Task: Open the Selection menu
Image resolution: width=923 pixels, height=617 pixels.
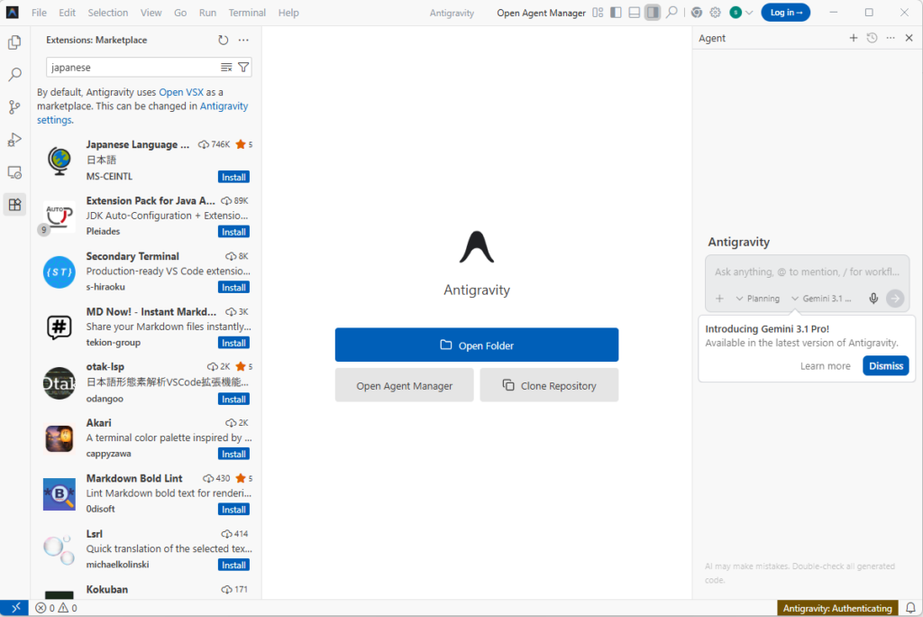Action: tap(108, 13)
